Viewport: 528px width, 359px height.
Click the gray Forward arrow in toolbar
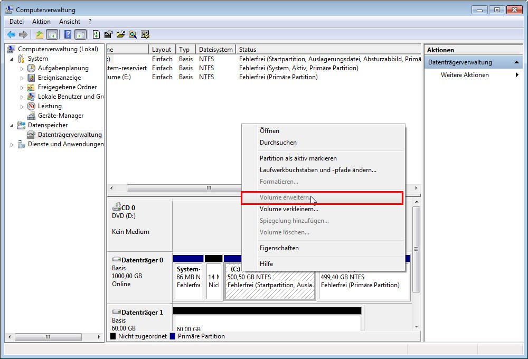(23, 34)
